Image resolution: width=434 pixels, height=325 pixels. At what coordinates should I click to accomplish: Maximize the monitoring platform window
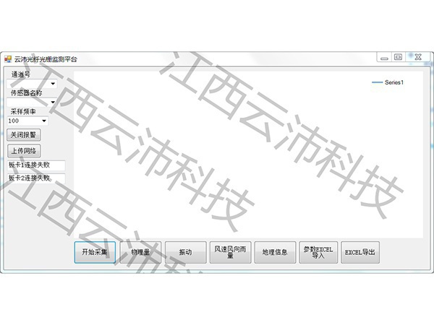(398, 57)
